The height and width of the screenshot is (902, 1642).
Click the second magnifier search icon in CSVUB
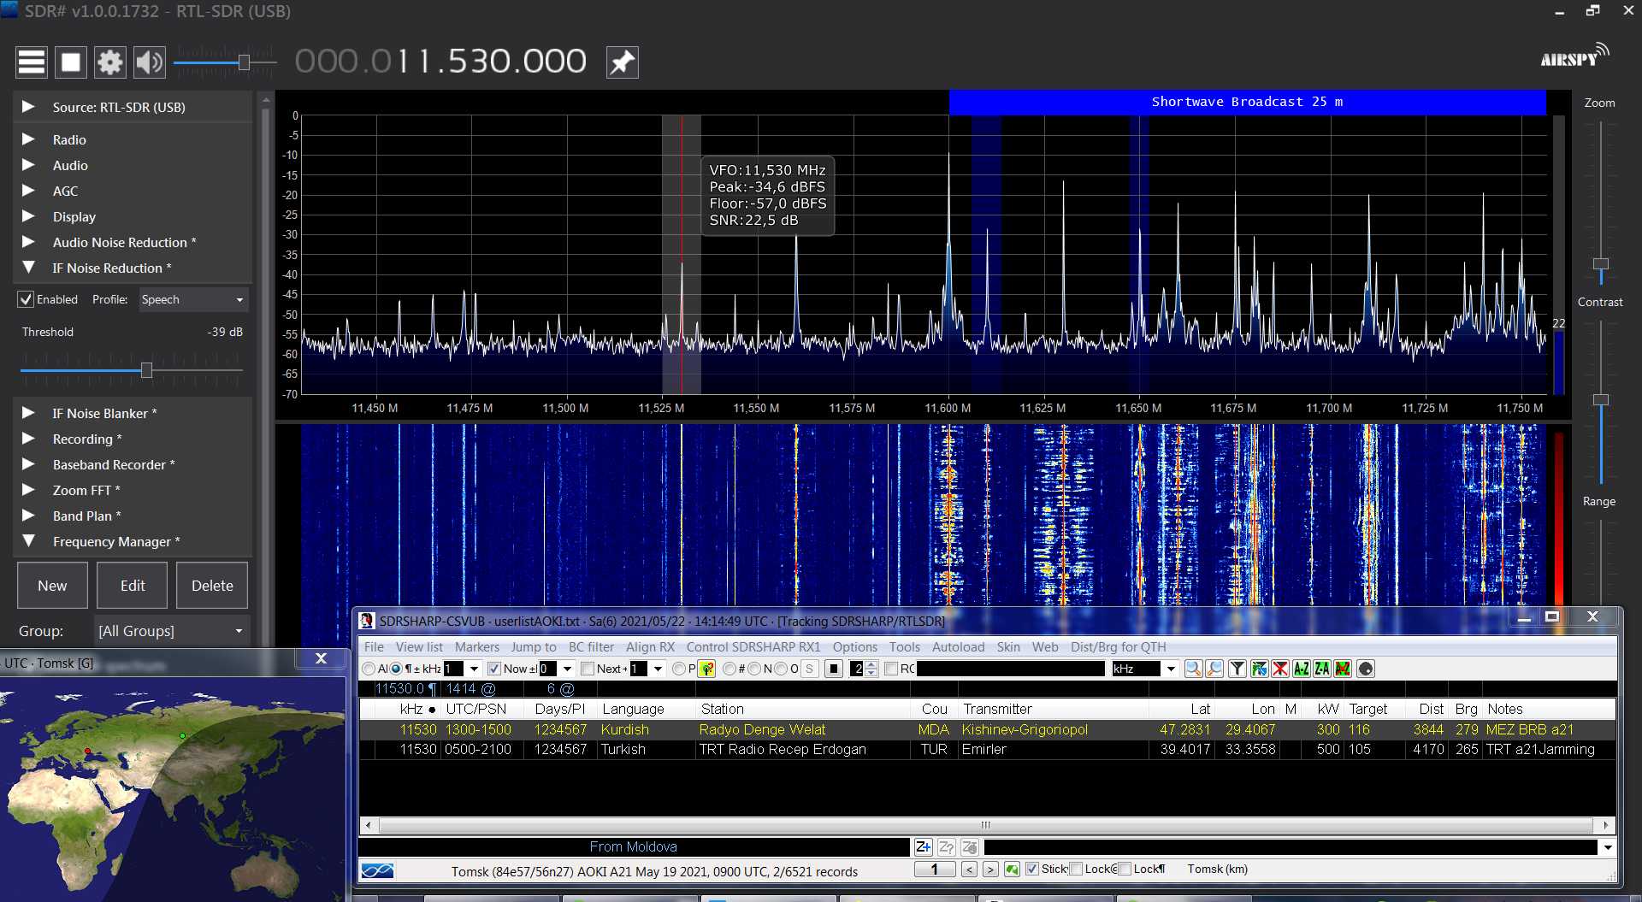tap(1214, 669)
